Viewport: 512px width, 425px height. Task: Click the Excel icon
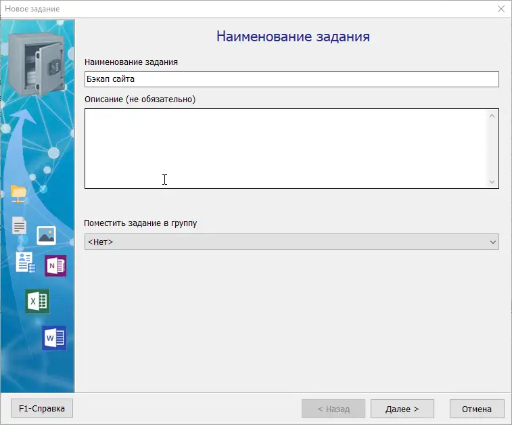[x=38, y=301]
